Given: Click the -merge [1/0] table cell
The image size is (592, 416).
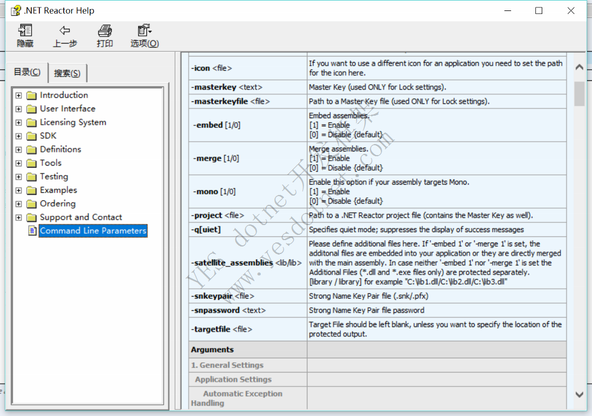Looking at the screenshot, I should pos(247,159).
